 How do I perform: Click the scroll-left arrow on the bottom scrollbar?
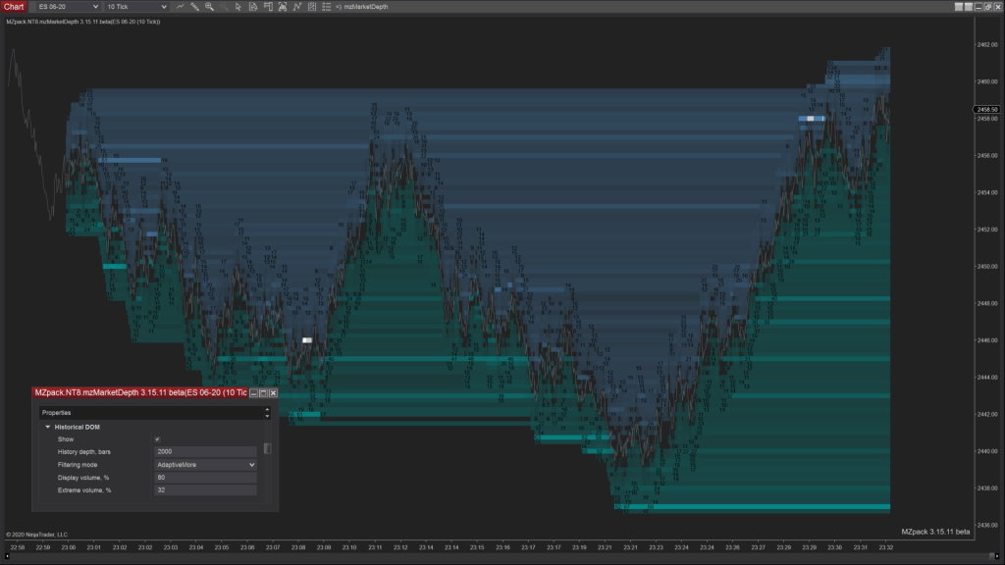click(7, 556)
